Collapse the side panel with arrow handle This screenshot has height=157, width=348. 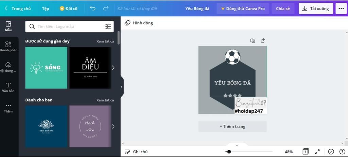tap(122, 87)
